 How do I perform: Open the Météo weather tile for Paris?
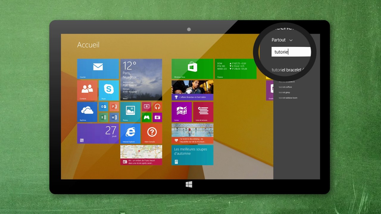pyautogui.click(x=141, y=80)
